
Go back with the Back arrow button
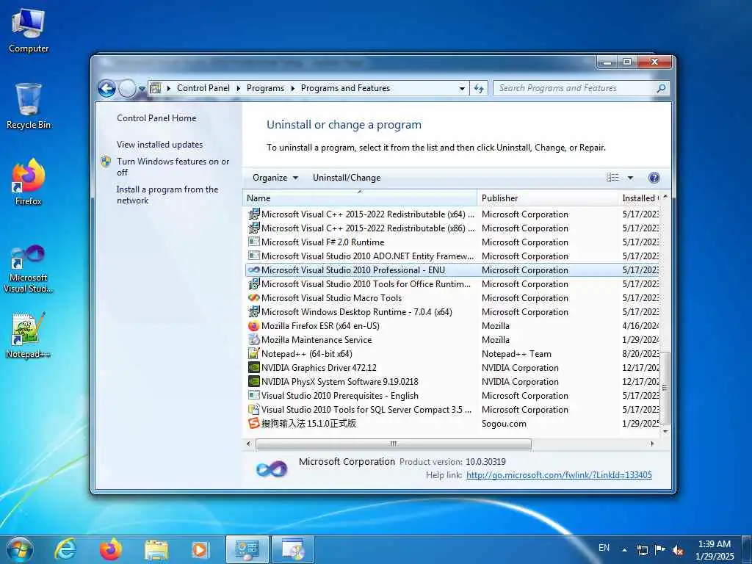[107, 89]
